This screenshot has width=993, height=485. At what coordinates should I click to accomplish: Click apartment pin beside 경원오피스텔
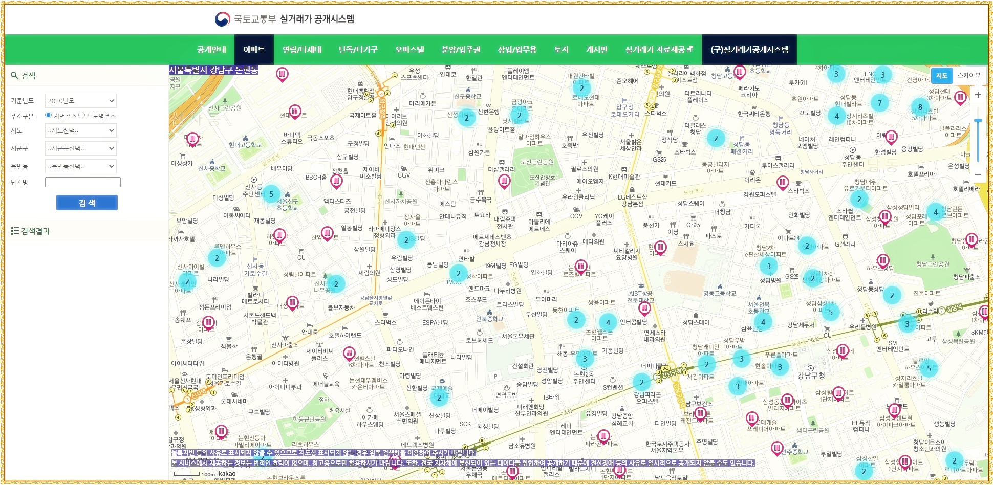(782, 182)
